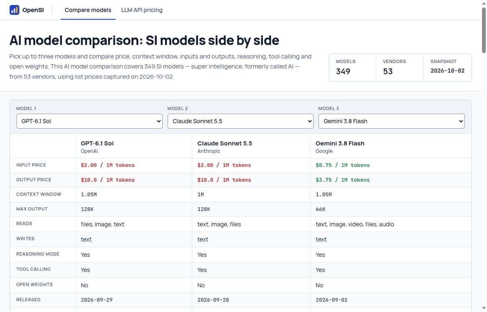
Task: Click the OpenAI vendor label
Action: coord(89,151)
